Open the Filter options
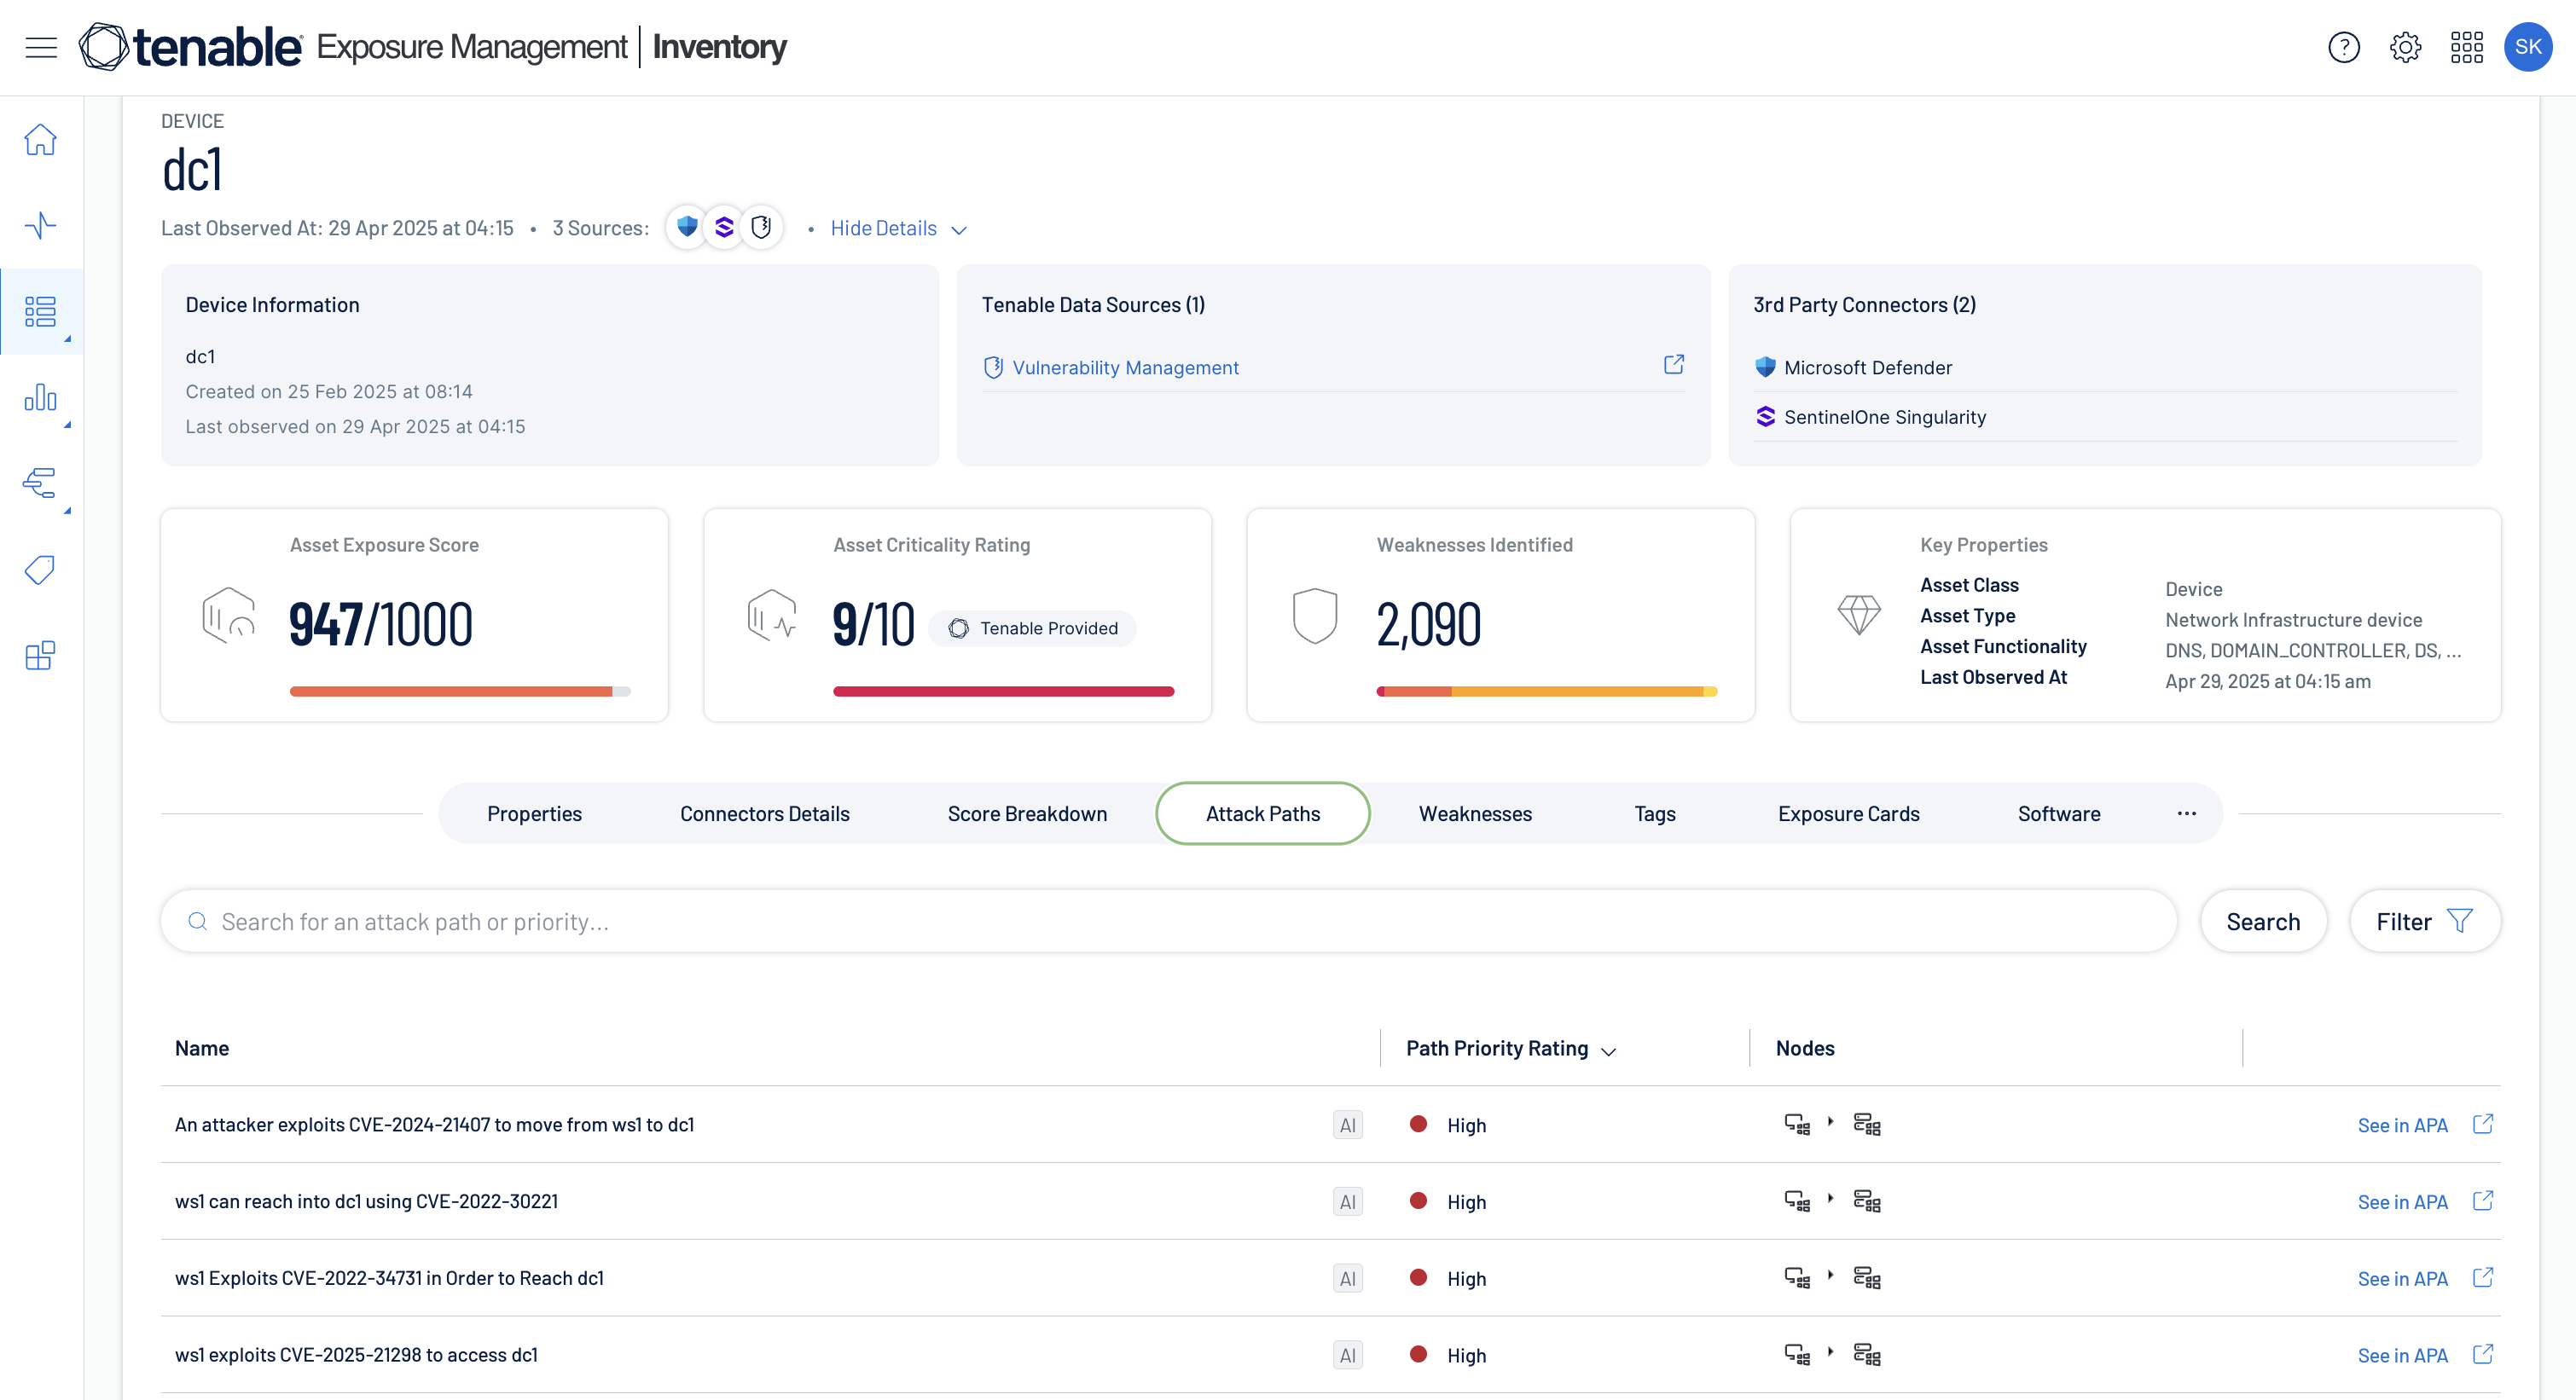The width and height of the screenshot is (2576, 1400). (2424, 922)
